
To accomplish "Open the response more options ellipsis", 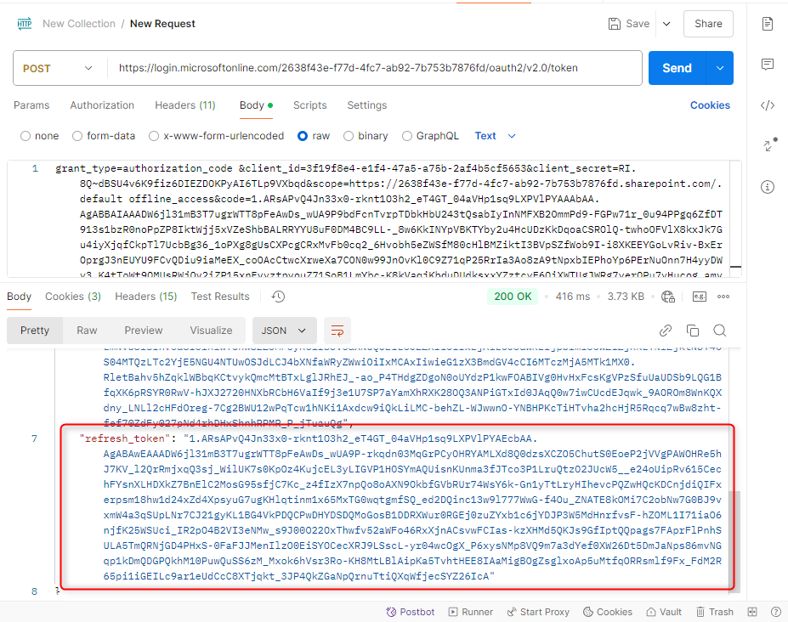I will click(723, 297).
